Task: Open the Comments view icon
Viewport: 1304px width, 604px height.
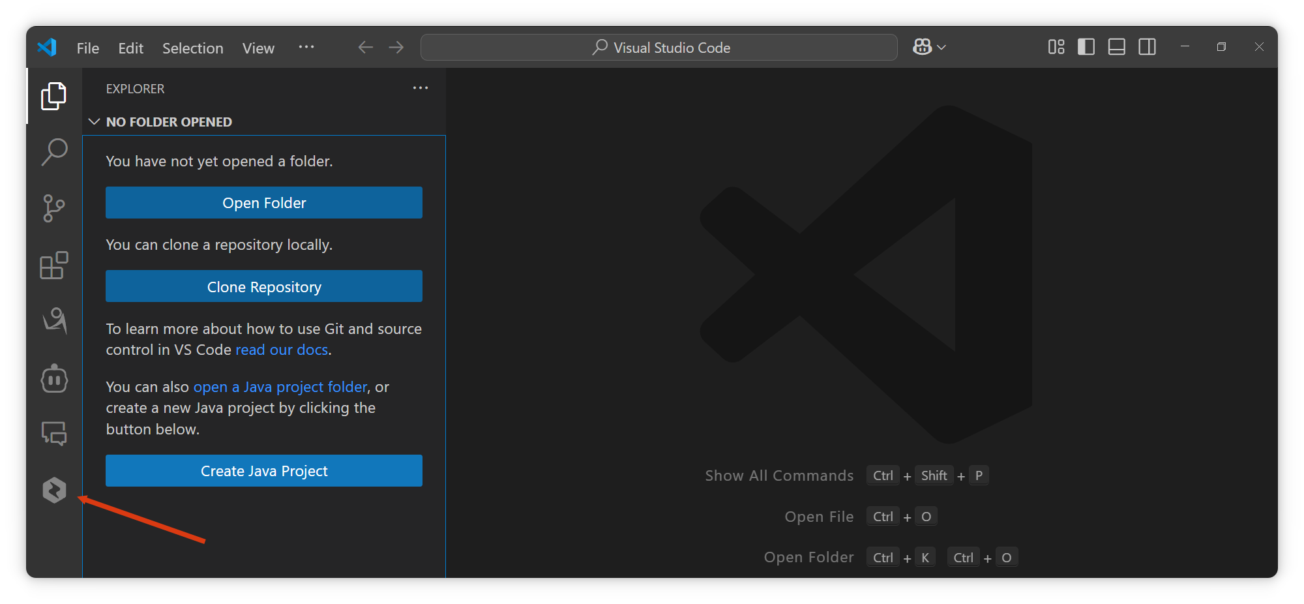Action: 53,433
